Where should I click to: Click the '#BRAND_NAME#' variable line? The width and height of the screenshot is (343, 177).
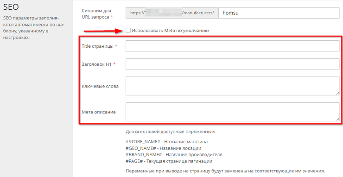pyautogui.click(x=174, y=155)
